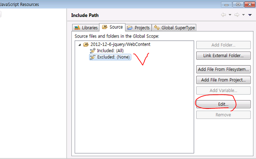Open the Global SuperType tab
Viewport: 256px width, 159px height.
coord(174,28)
